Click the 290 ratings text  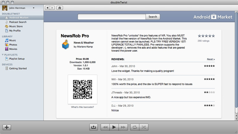coord(203,41)
